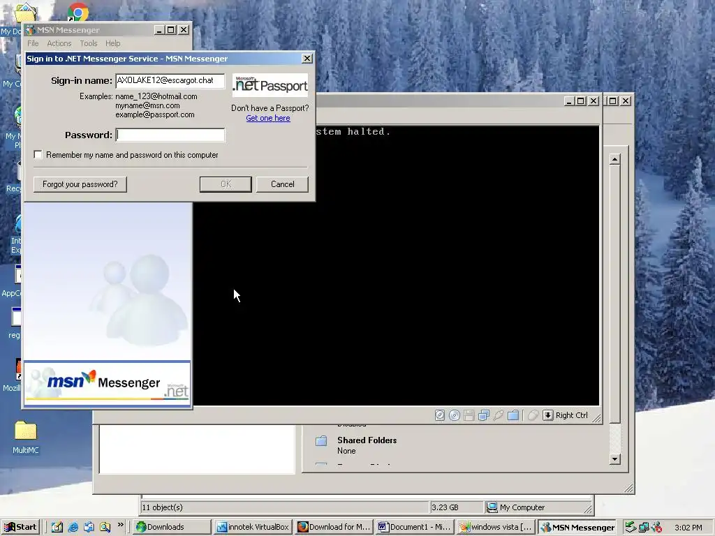Switch to the Download for M... Firefox taskbar button
The width and height of the screenshot is (715, 536).
coord(334,527)
